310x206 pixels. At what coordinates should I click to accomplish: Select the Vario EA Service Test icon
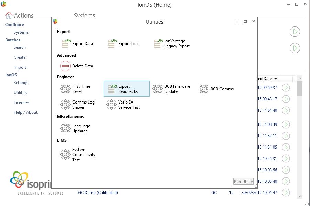click(111, 105)
